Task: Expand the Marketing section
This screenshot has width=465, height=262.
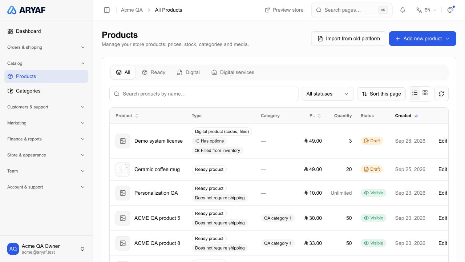Action: click(46, 123)
